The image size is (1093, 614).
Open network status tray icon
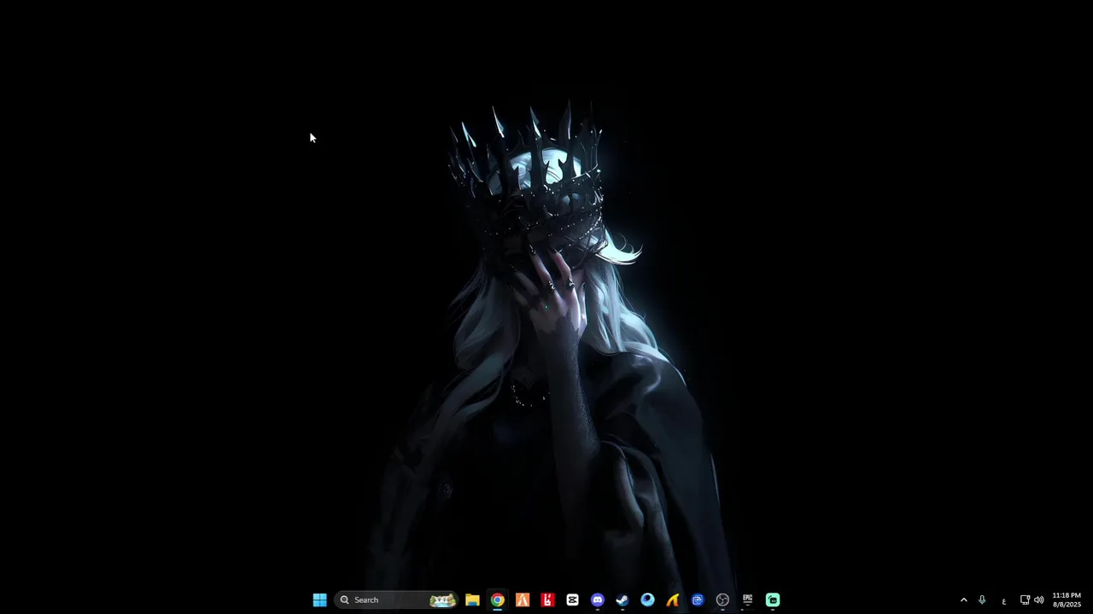click(x=1025, y=600)
